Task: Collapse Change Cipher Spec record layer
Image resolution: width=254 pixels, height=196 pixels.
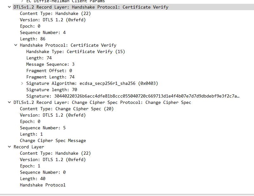Action: click(x=9, y=102)
